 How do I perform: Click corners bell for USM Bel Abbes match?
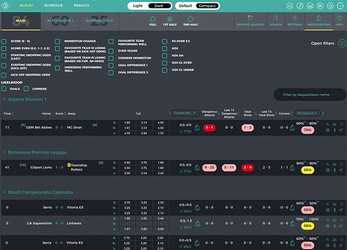(x=293, y=128)
